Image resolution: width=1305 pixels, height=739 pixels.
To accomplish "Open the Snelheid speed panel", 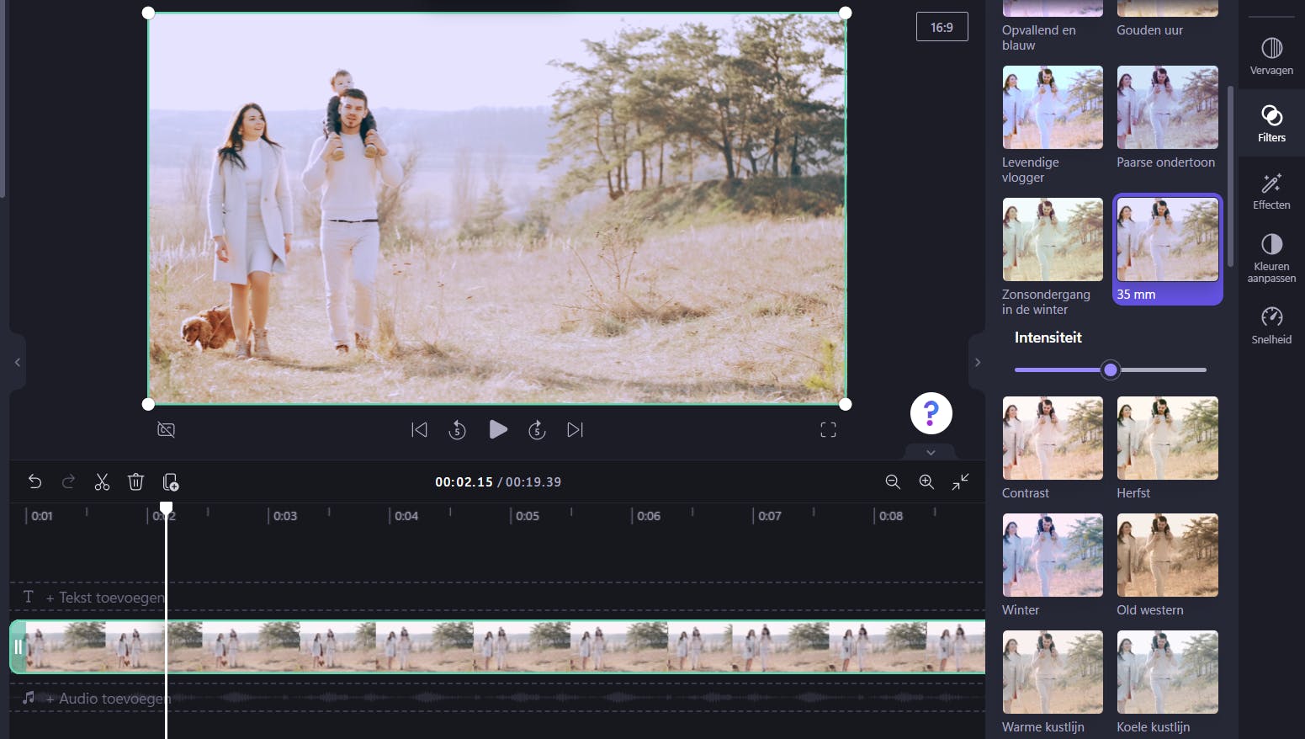I will (x=1271, y=326).
